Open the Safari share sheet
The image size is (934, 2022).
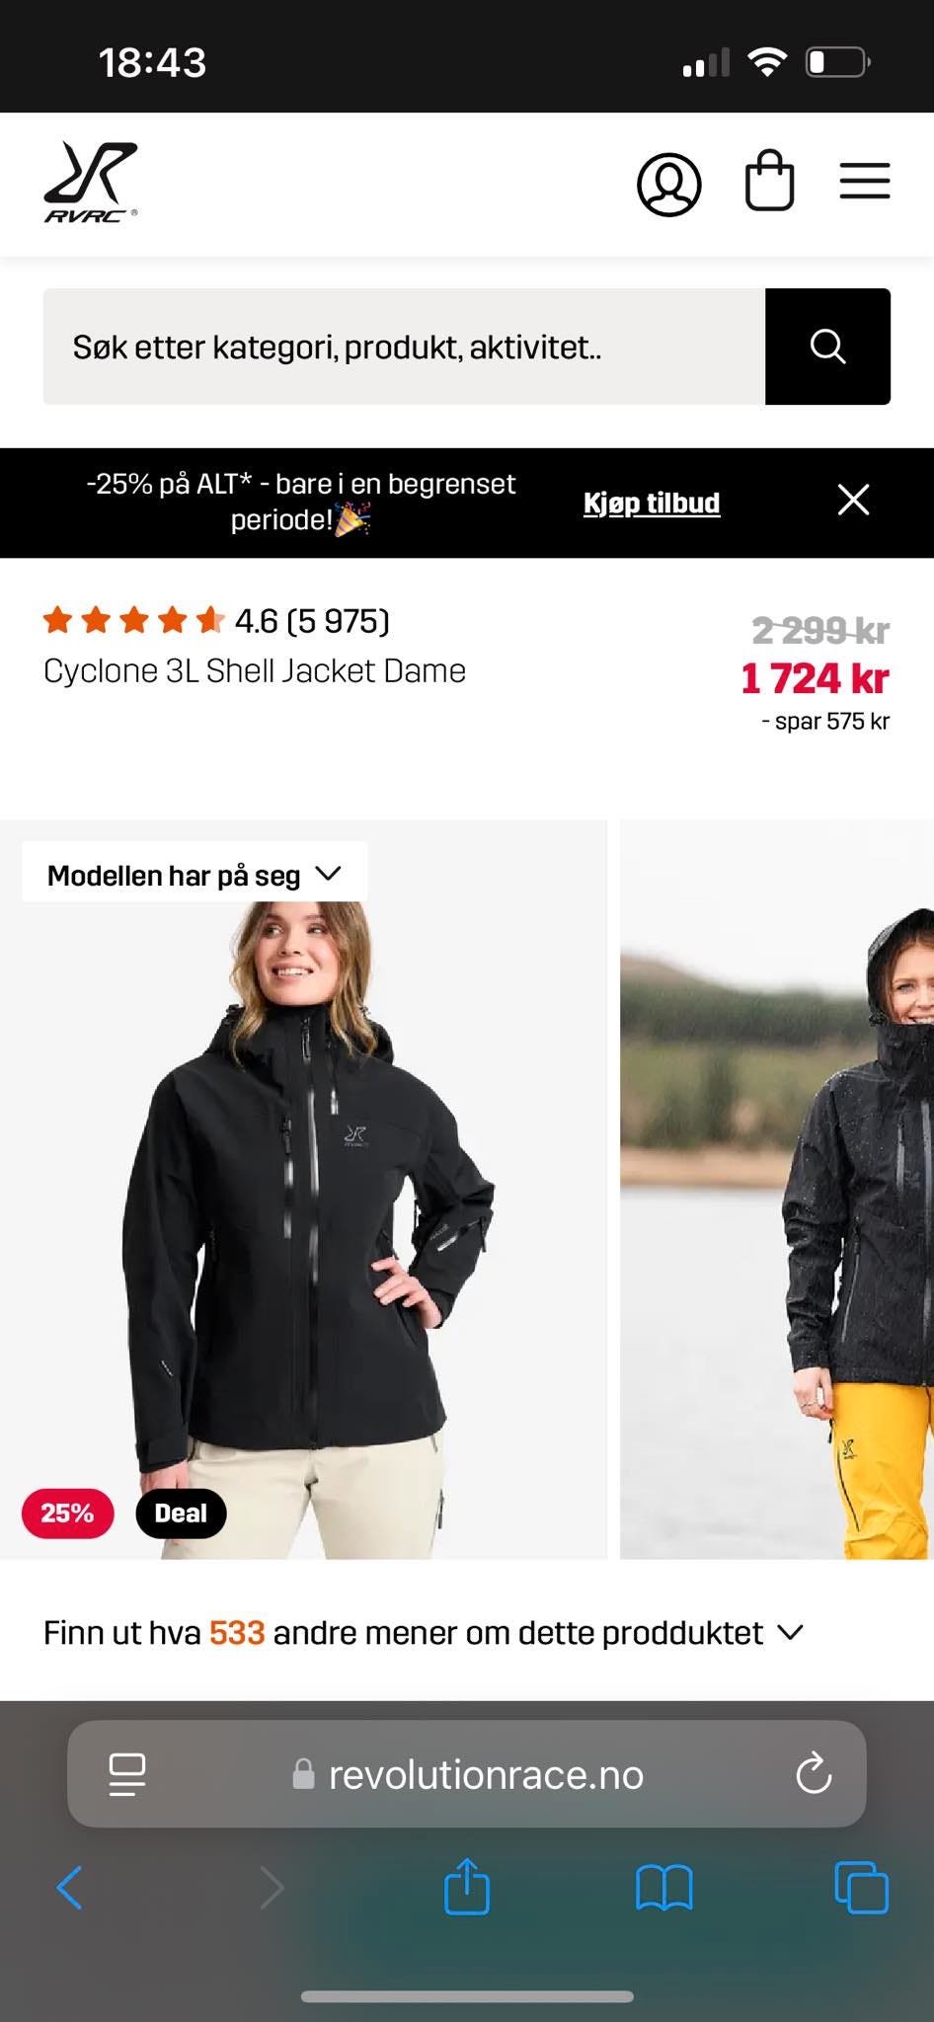[x=467, y=1886]
